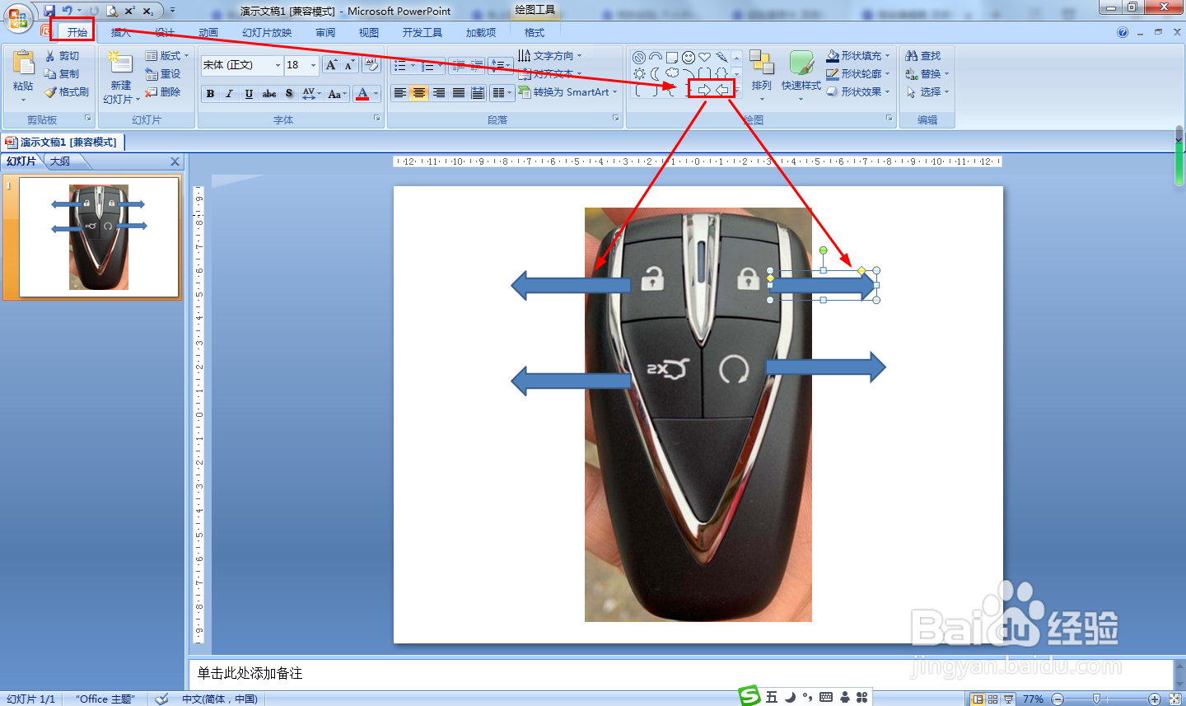Align text left
Viewport: 1186px width, 706px height.
(399, 93)
